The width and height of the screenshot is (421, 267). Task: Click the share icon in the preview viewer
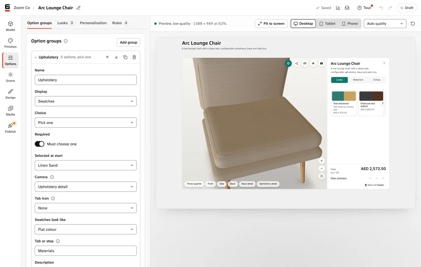point(296,64)
